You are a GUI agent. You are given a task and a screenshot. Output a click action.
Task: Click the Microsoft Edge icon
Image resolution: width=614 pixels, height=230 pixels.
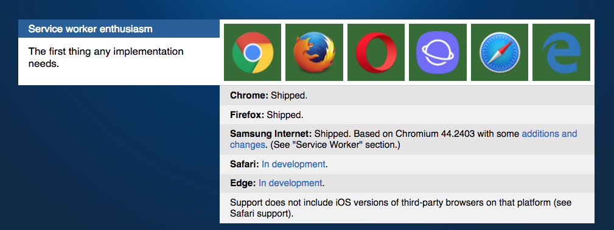[x=561, y=52]
